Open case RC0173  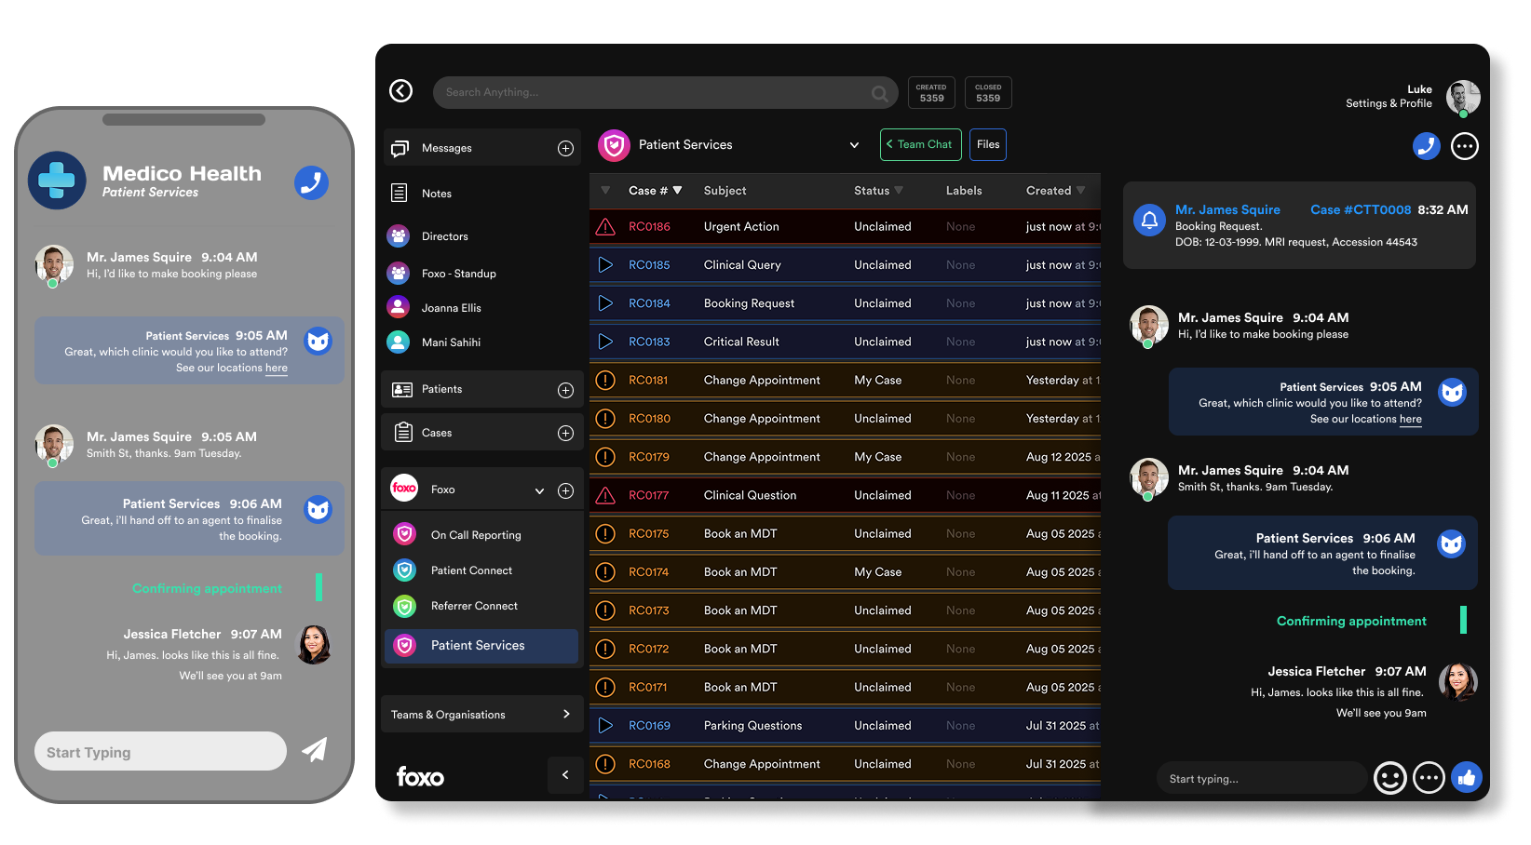648,610
